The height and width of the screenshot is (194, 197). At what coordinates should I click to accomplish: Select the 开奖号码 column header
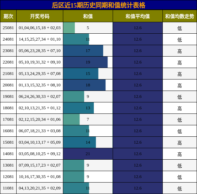point(40,16)
